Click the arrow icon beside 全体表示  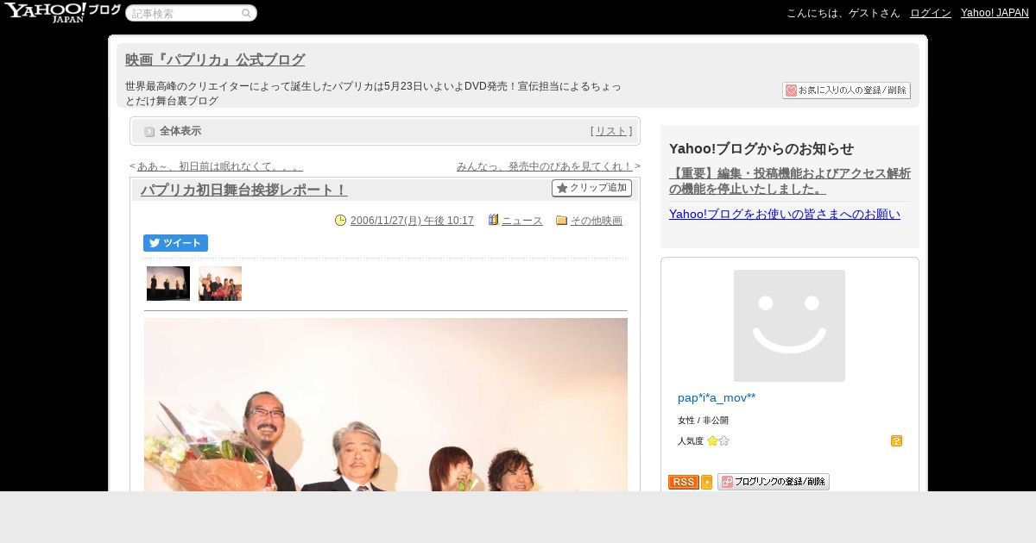[149, 132]
